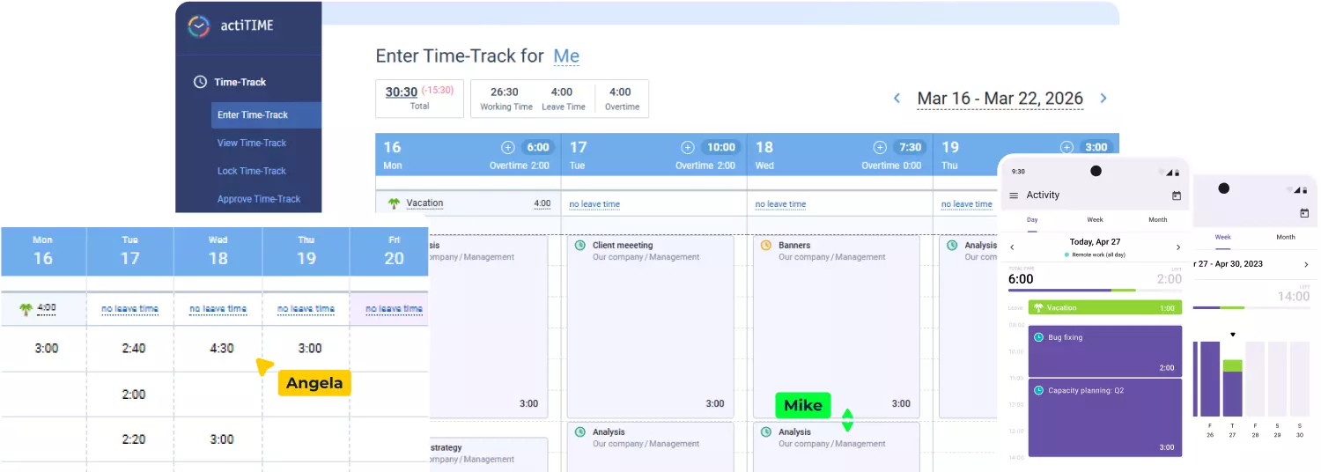The height and width of the screenshot is (472, 1321).
Task: Switch to Month tab on the first phone
Action: pos(1158,220)
